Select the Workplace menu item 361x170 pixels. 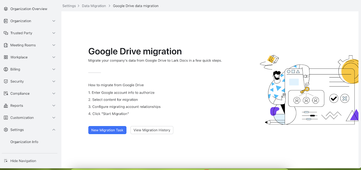(19, 57)
